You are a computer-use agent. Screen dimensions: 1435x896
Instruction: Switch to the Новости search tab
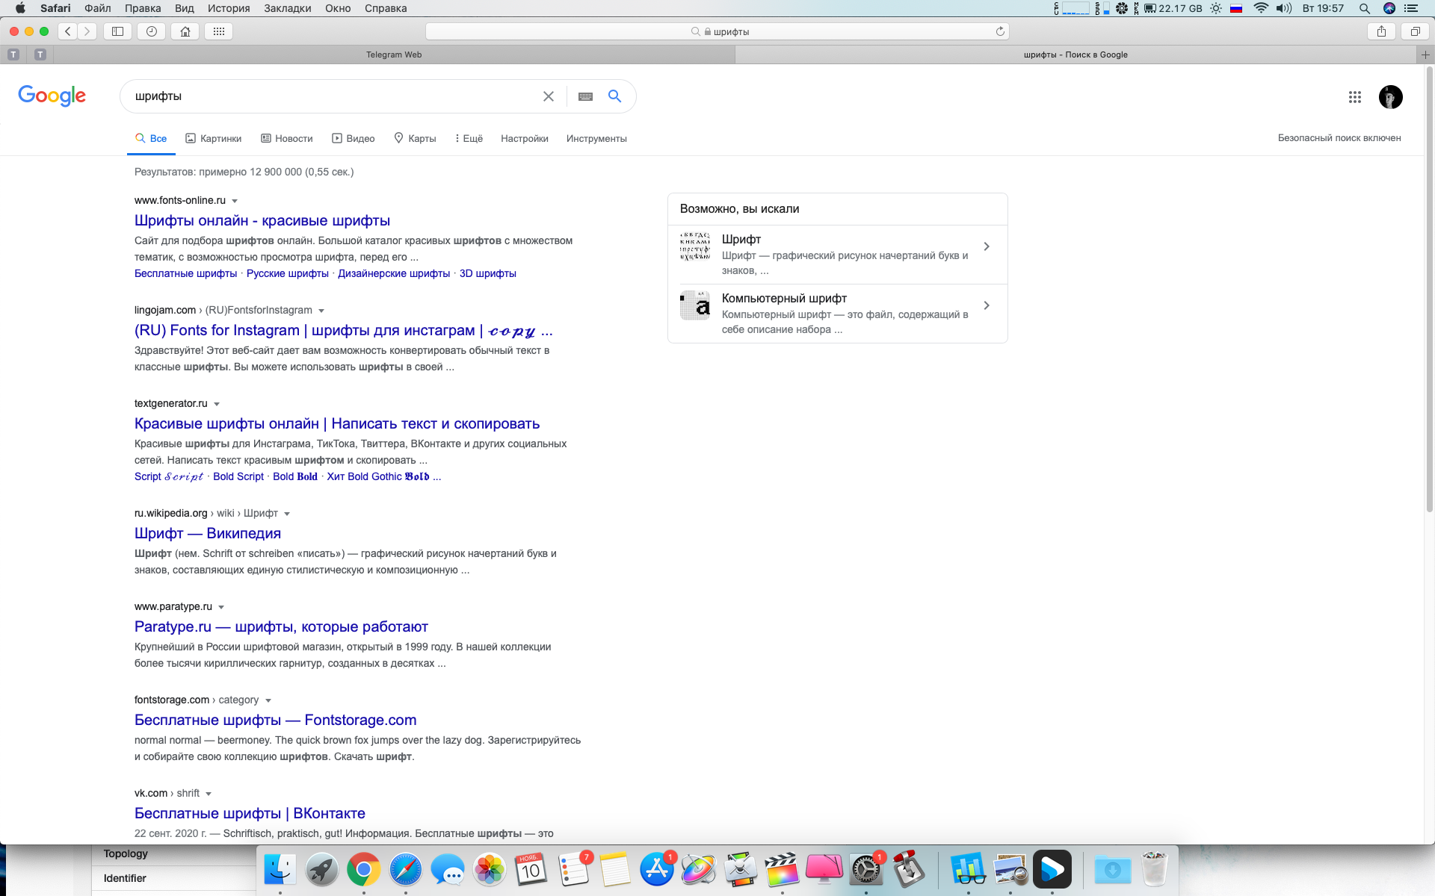click(287, 138)
